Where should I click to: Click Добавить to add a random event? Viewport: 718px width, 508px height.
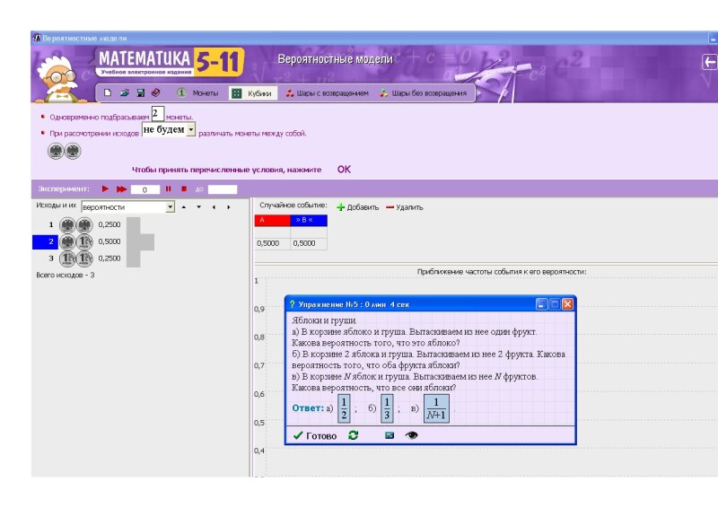(359, 207)
